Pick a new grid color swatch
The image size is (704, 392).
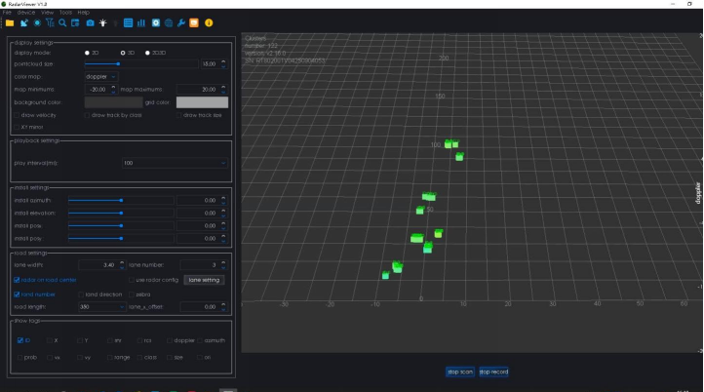[202, 102]
